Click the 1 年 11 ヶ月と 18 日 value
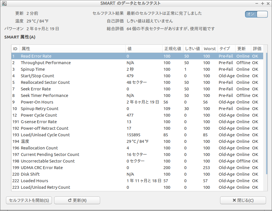This screenshot has height=211, width=272. pos(144,181)
